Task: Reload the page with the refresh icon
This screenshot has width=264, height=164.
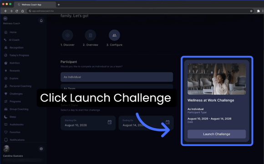Action: 17,11
